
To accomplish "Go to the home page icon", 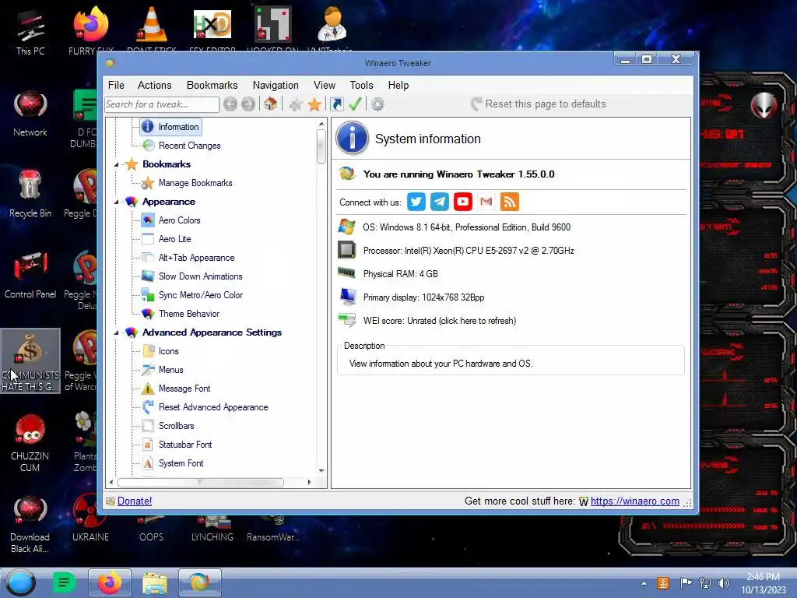I will coord(270,104).
